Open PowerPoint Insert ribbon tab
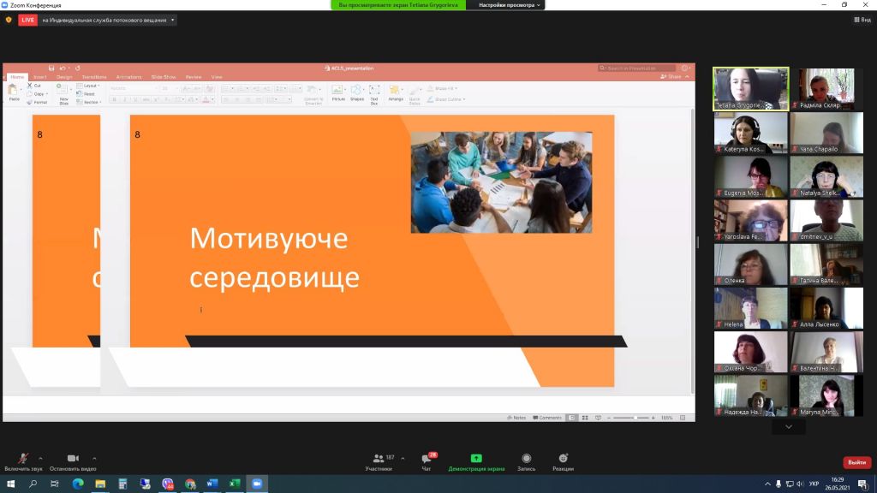This screenshot has width=877, height=493. click(x=39, y=77)
